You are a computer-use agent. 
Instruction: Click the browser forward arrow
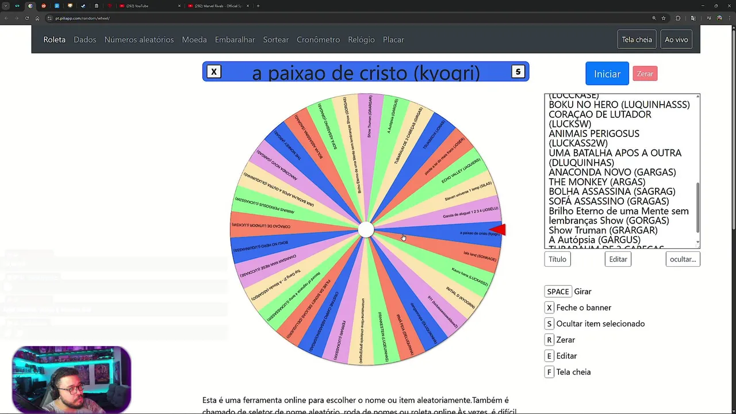[16, 18]
